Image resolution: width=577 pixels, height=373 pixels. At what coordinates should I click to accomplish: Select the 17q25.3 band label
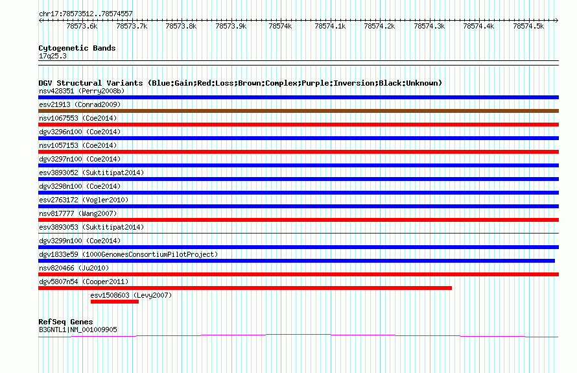pos(53,56)
